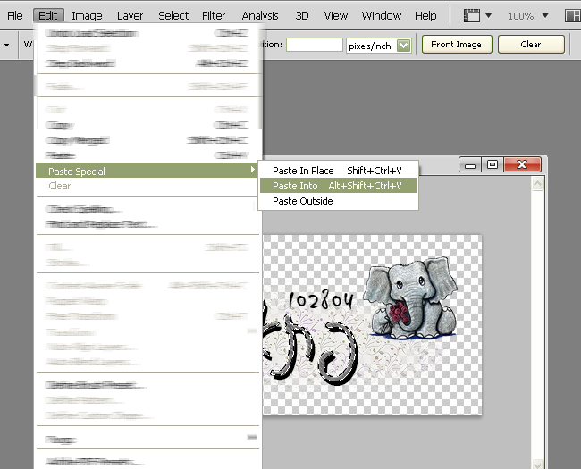581x469 pixels.
Task: Click the arrange documents icon
Action: click(x=573, y=15)
